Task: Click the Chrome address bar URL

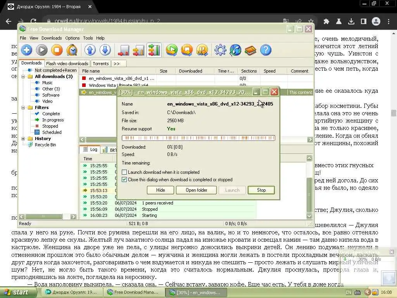Action: point(107,21)
